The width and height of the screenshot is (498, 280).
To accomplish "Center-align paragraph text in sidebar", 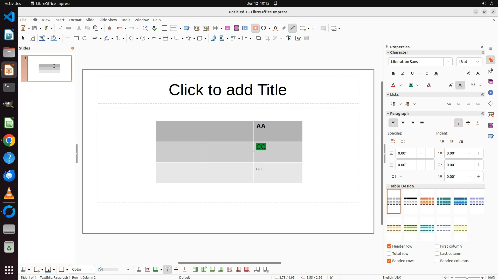I will (x=403, y=123).
